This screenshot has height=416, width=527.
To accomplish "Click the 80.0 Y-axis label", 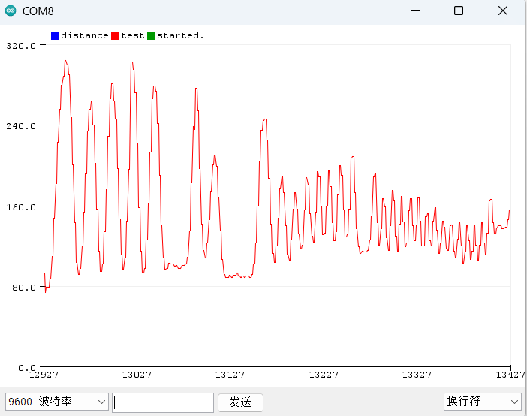I will [23, 287].
